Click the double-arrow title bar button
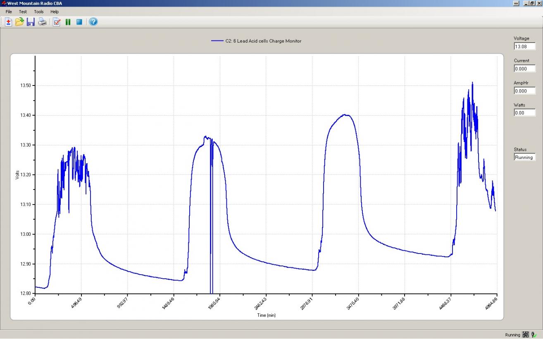This screenshot has width=543, height=339. (x=516, y=3)
